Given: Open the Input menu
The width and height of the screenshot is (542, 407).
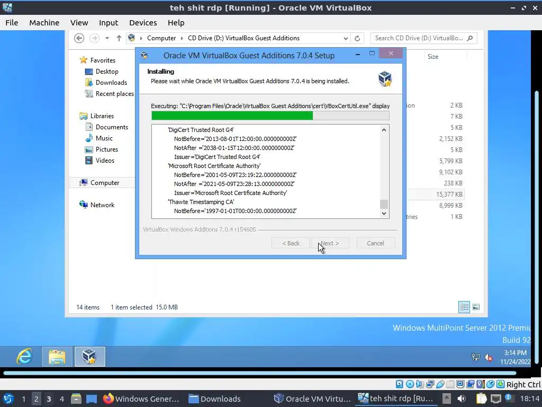Looking at the screenshot, I should pos(109,22).
